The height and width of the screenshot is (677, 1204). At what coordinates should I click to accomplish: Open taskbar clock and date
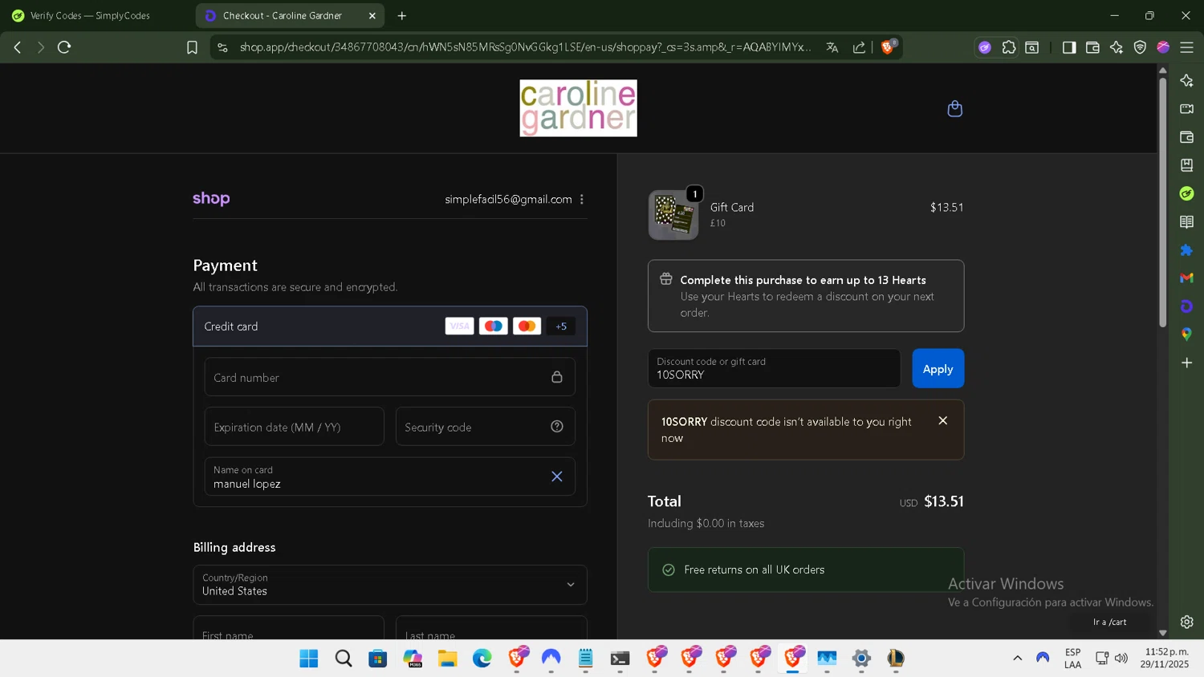click(1166, 658)
